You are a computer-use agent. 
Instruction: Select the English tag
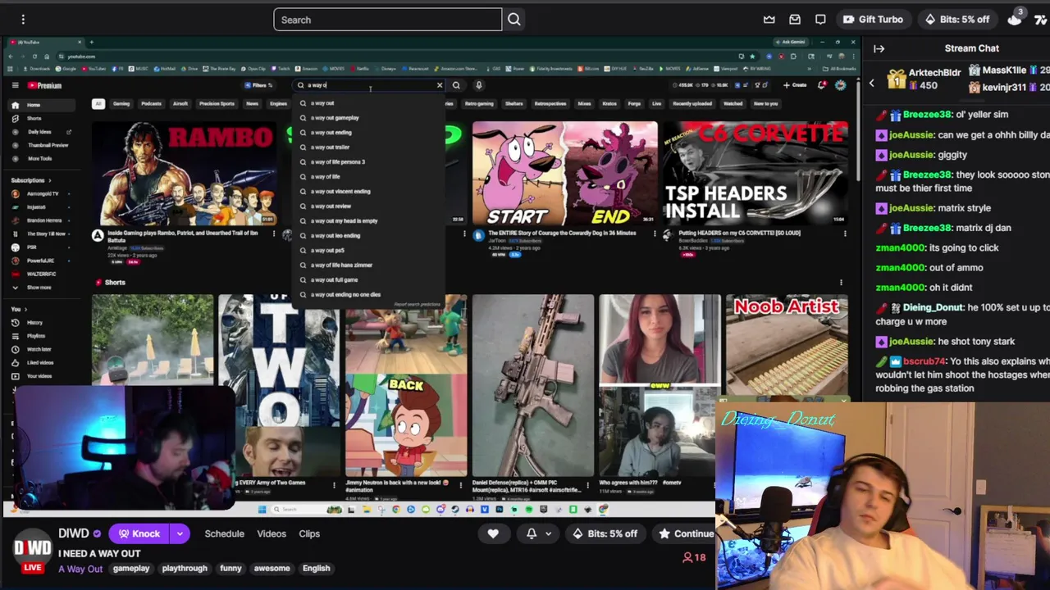[316, 568]
